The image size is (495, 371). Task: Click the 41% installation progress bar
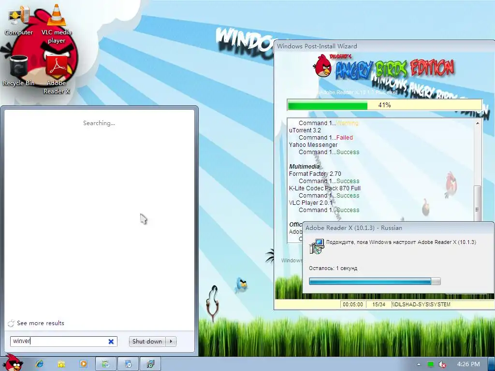coord(384,105)
